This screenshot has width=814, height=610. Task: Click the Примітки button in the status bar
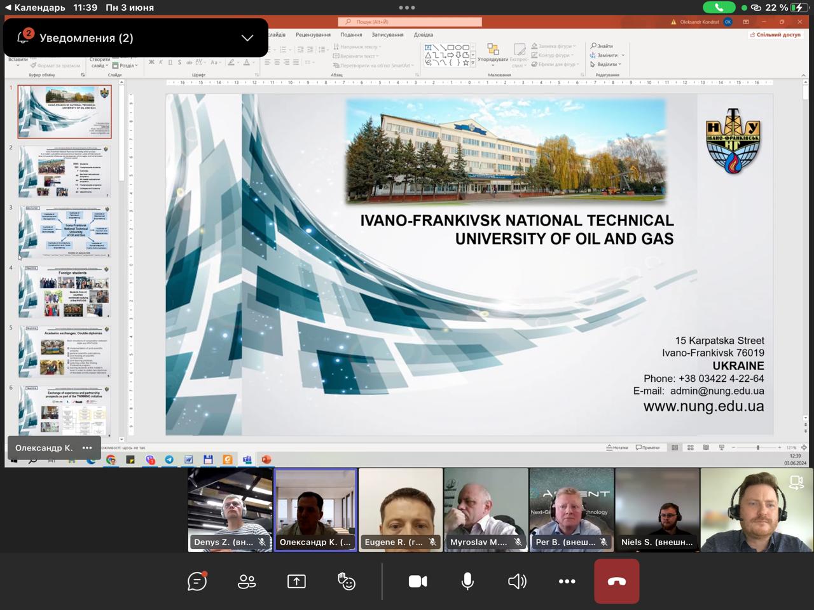point(647,447)
